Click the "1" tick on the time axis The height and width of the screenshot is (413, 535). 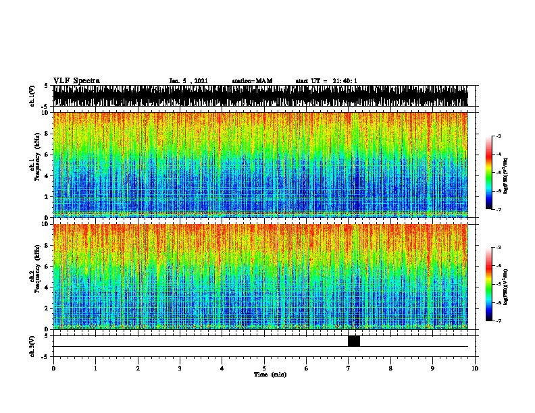point(95,368)
